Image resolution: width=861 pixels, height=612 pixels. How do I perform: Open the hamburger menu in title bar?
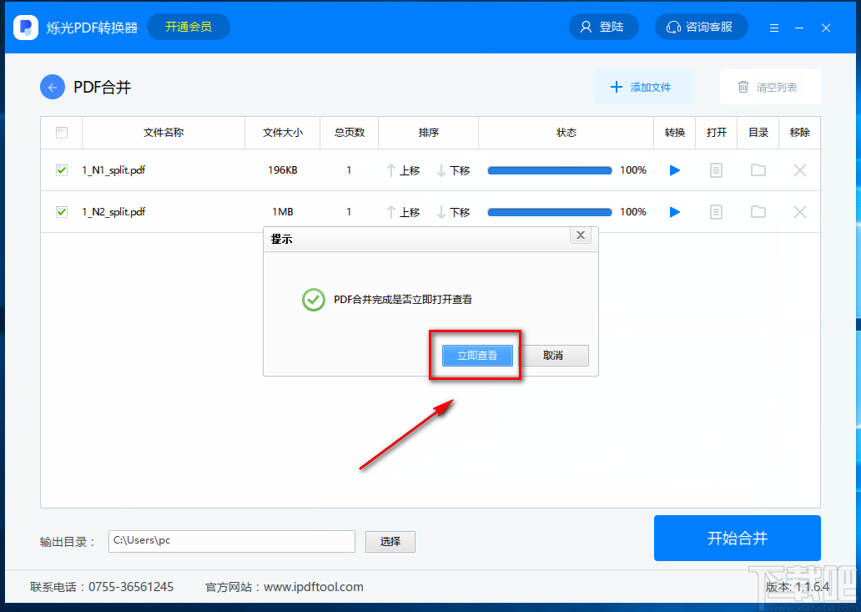[x=774, y=28]
